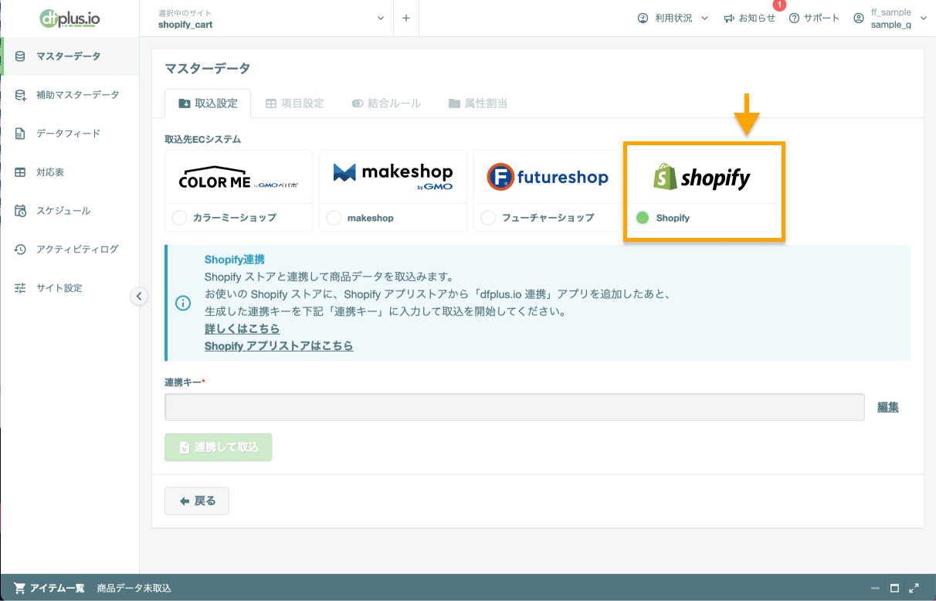
Task: Open サイト設定 in the sidebar
Action: [x=70, y=288]
